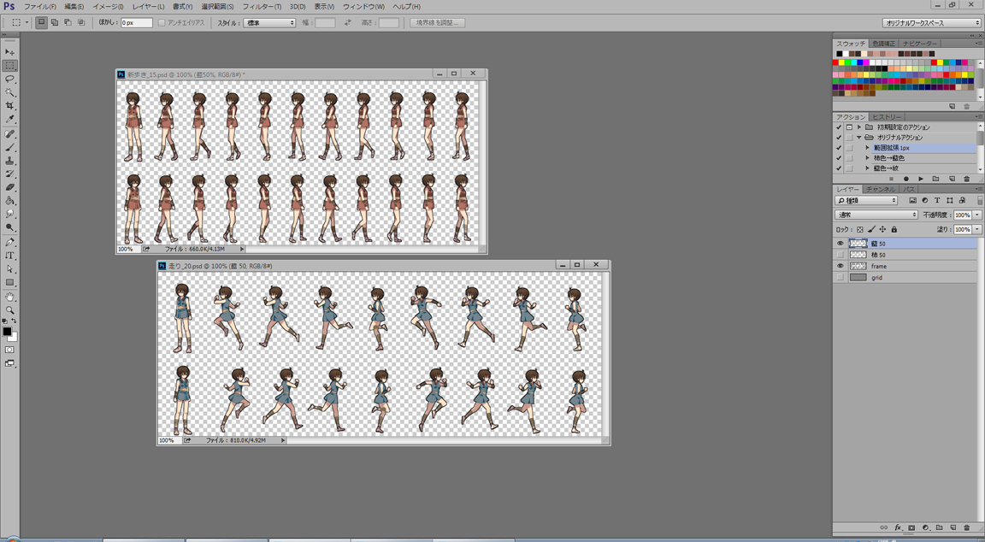985x542 pixels.
Task: Select the Crop tool
Action: coord(10,106)
